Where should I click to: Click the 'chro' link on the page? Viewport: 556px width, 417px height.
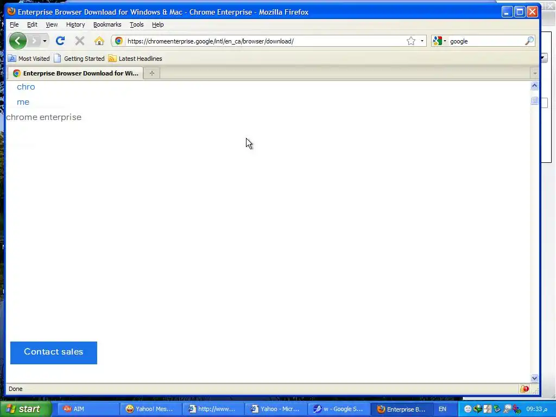tap(26, 87)
